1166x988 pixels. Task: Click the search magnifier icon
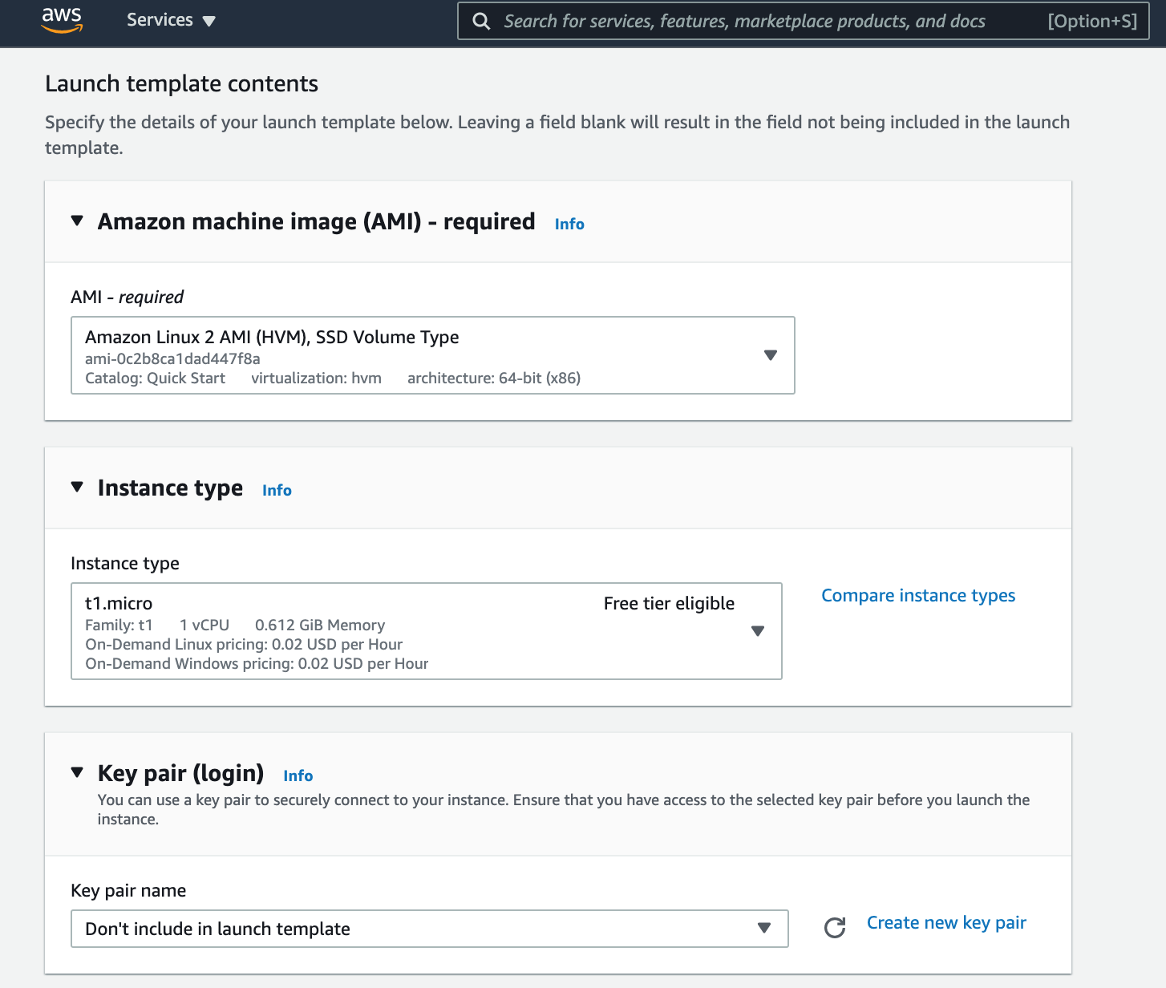(x=481, y=22)
